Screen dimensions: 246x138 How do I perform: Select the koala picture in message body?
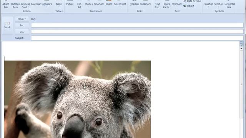[x=77, y=99]
